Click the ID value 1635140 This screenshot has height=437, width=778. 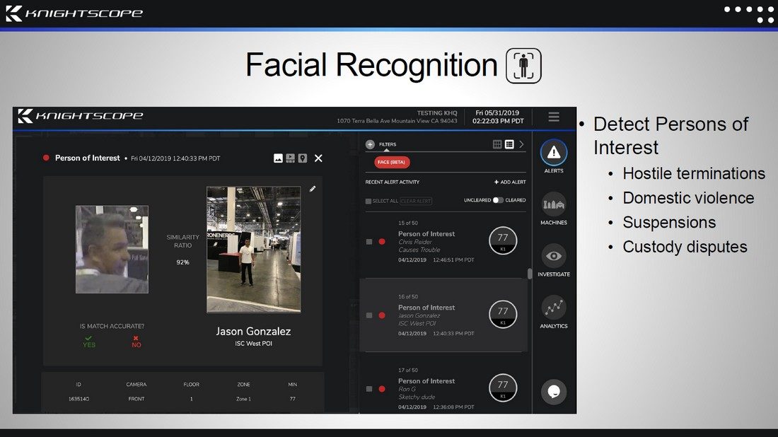click(79, 399)
